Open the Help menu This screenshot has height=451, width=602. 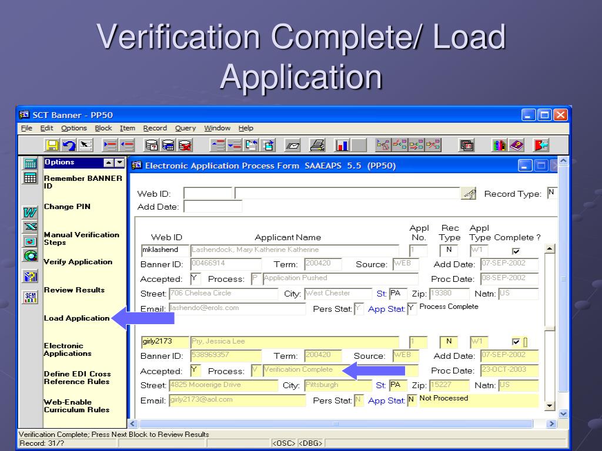[x=246, y=128]
